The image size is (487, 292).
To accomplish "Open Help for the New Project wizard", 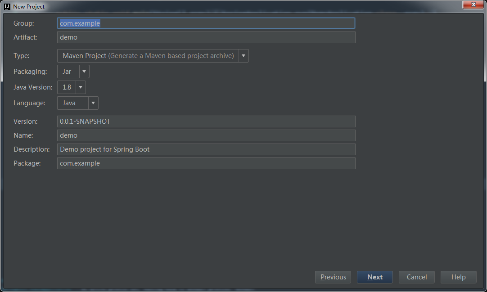I will click(x=458, y=277).
